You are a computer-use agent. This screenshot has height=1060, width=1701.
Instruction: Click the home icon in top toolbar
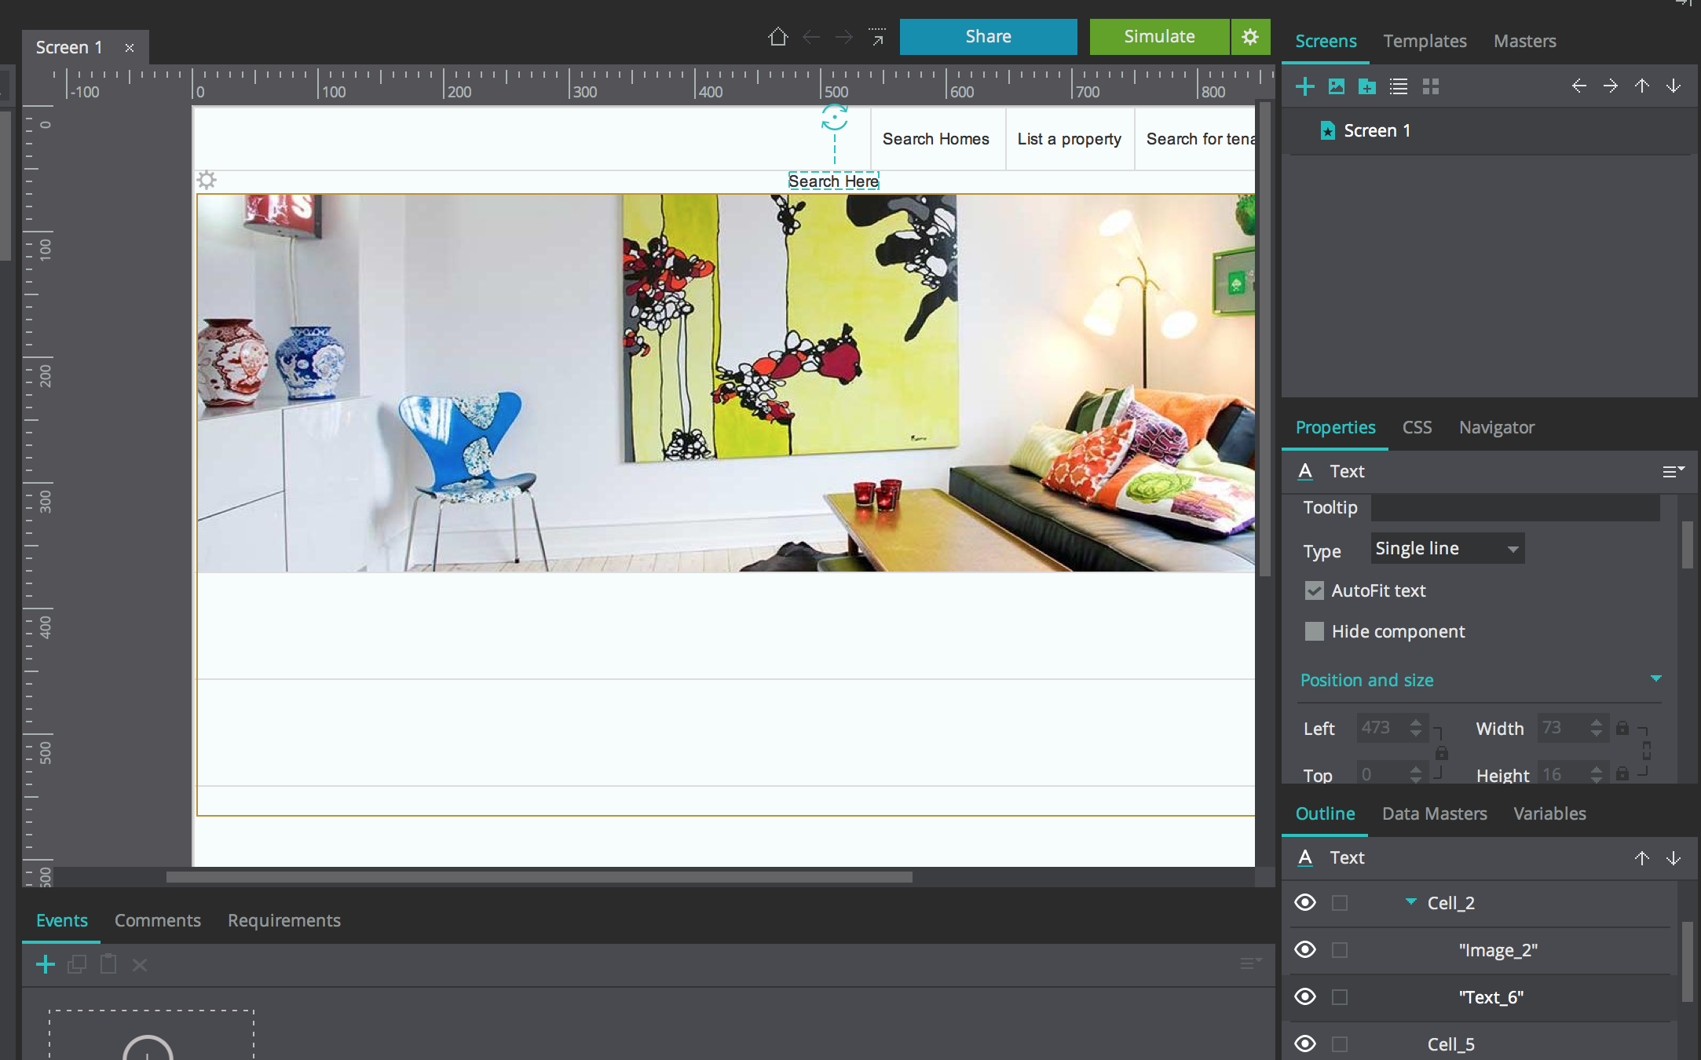(777, 37)
